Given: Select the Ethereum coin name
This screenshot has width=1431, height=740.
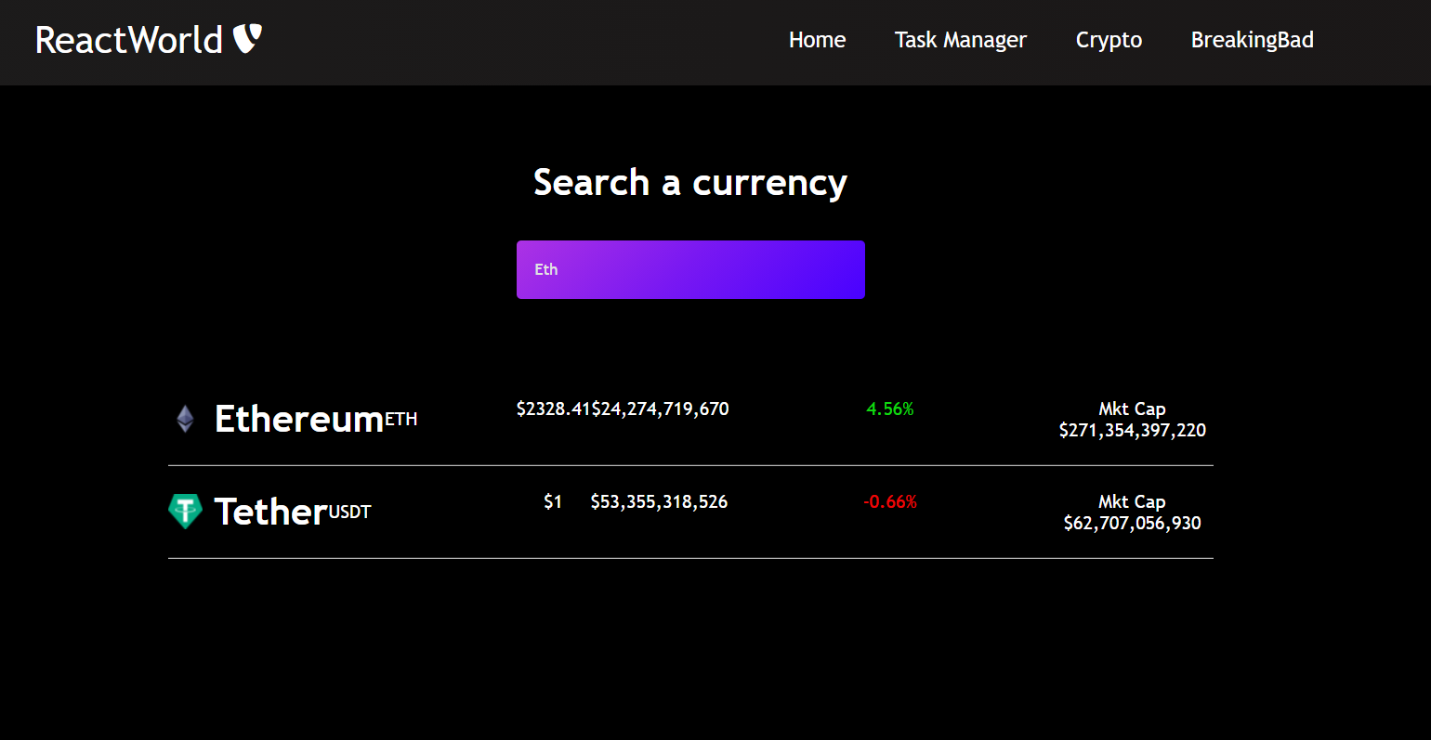Looking at the screenshot, I should [299, 419].
